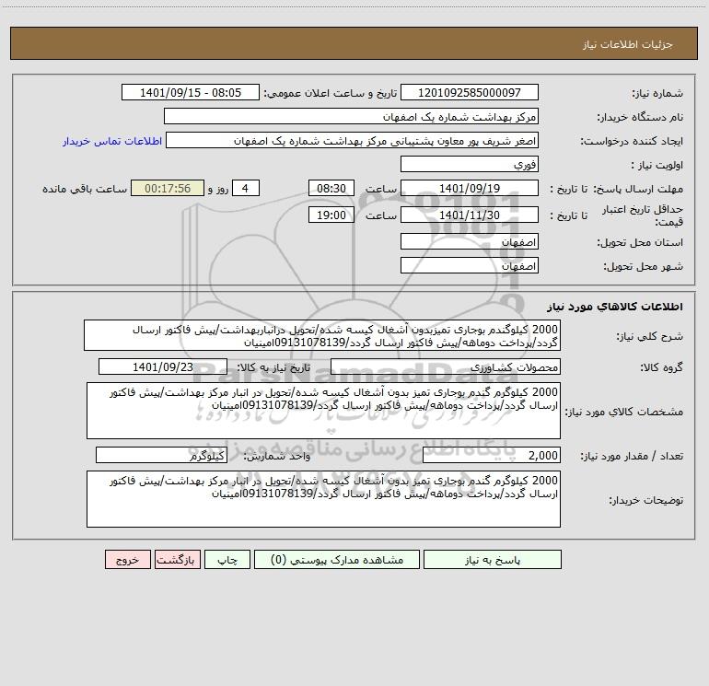This screenshot has width=709, height=686.
Task: Click the requester field 'اصغر شریف پور'
Action: [352, 140]
